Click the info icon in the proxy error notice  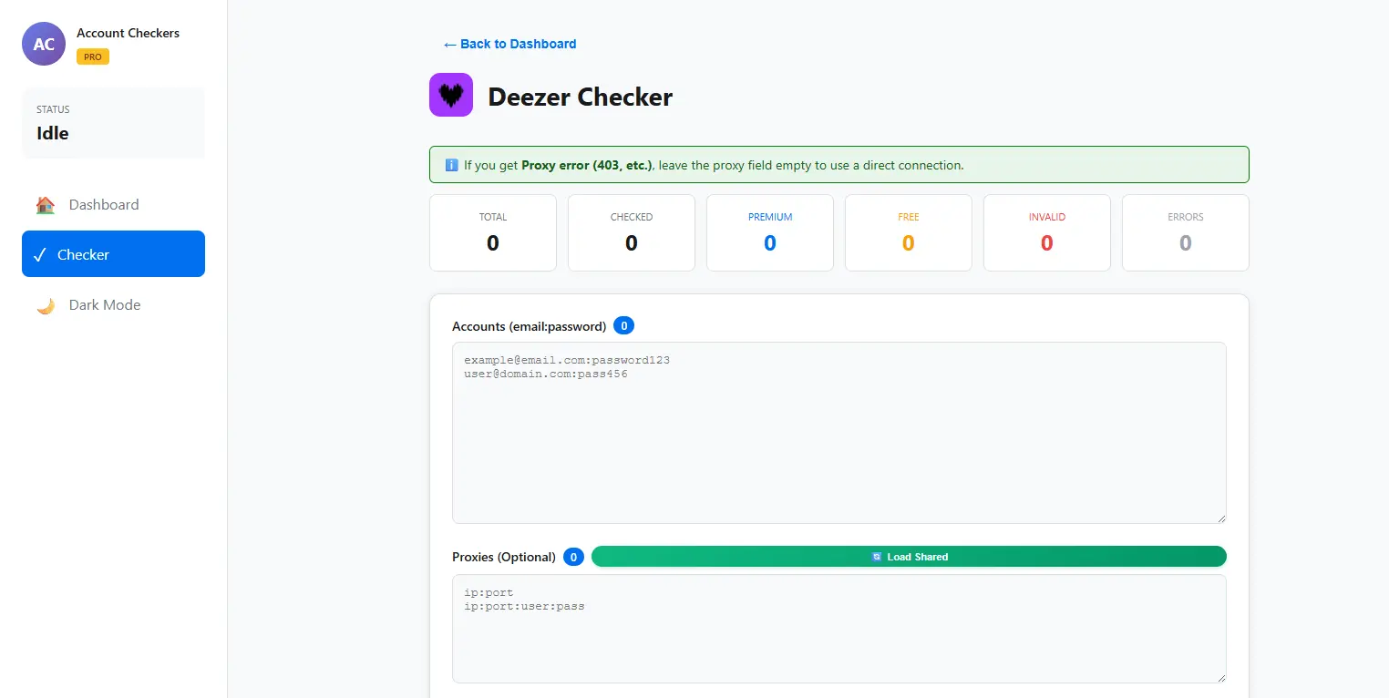click(451, 165)
